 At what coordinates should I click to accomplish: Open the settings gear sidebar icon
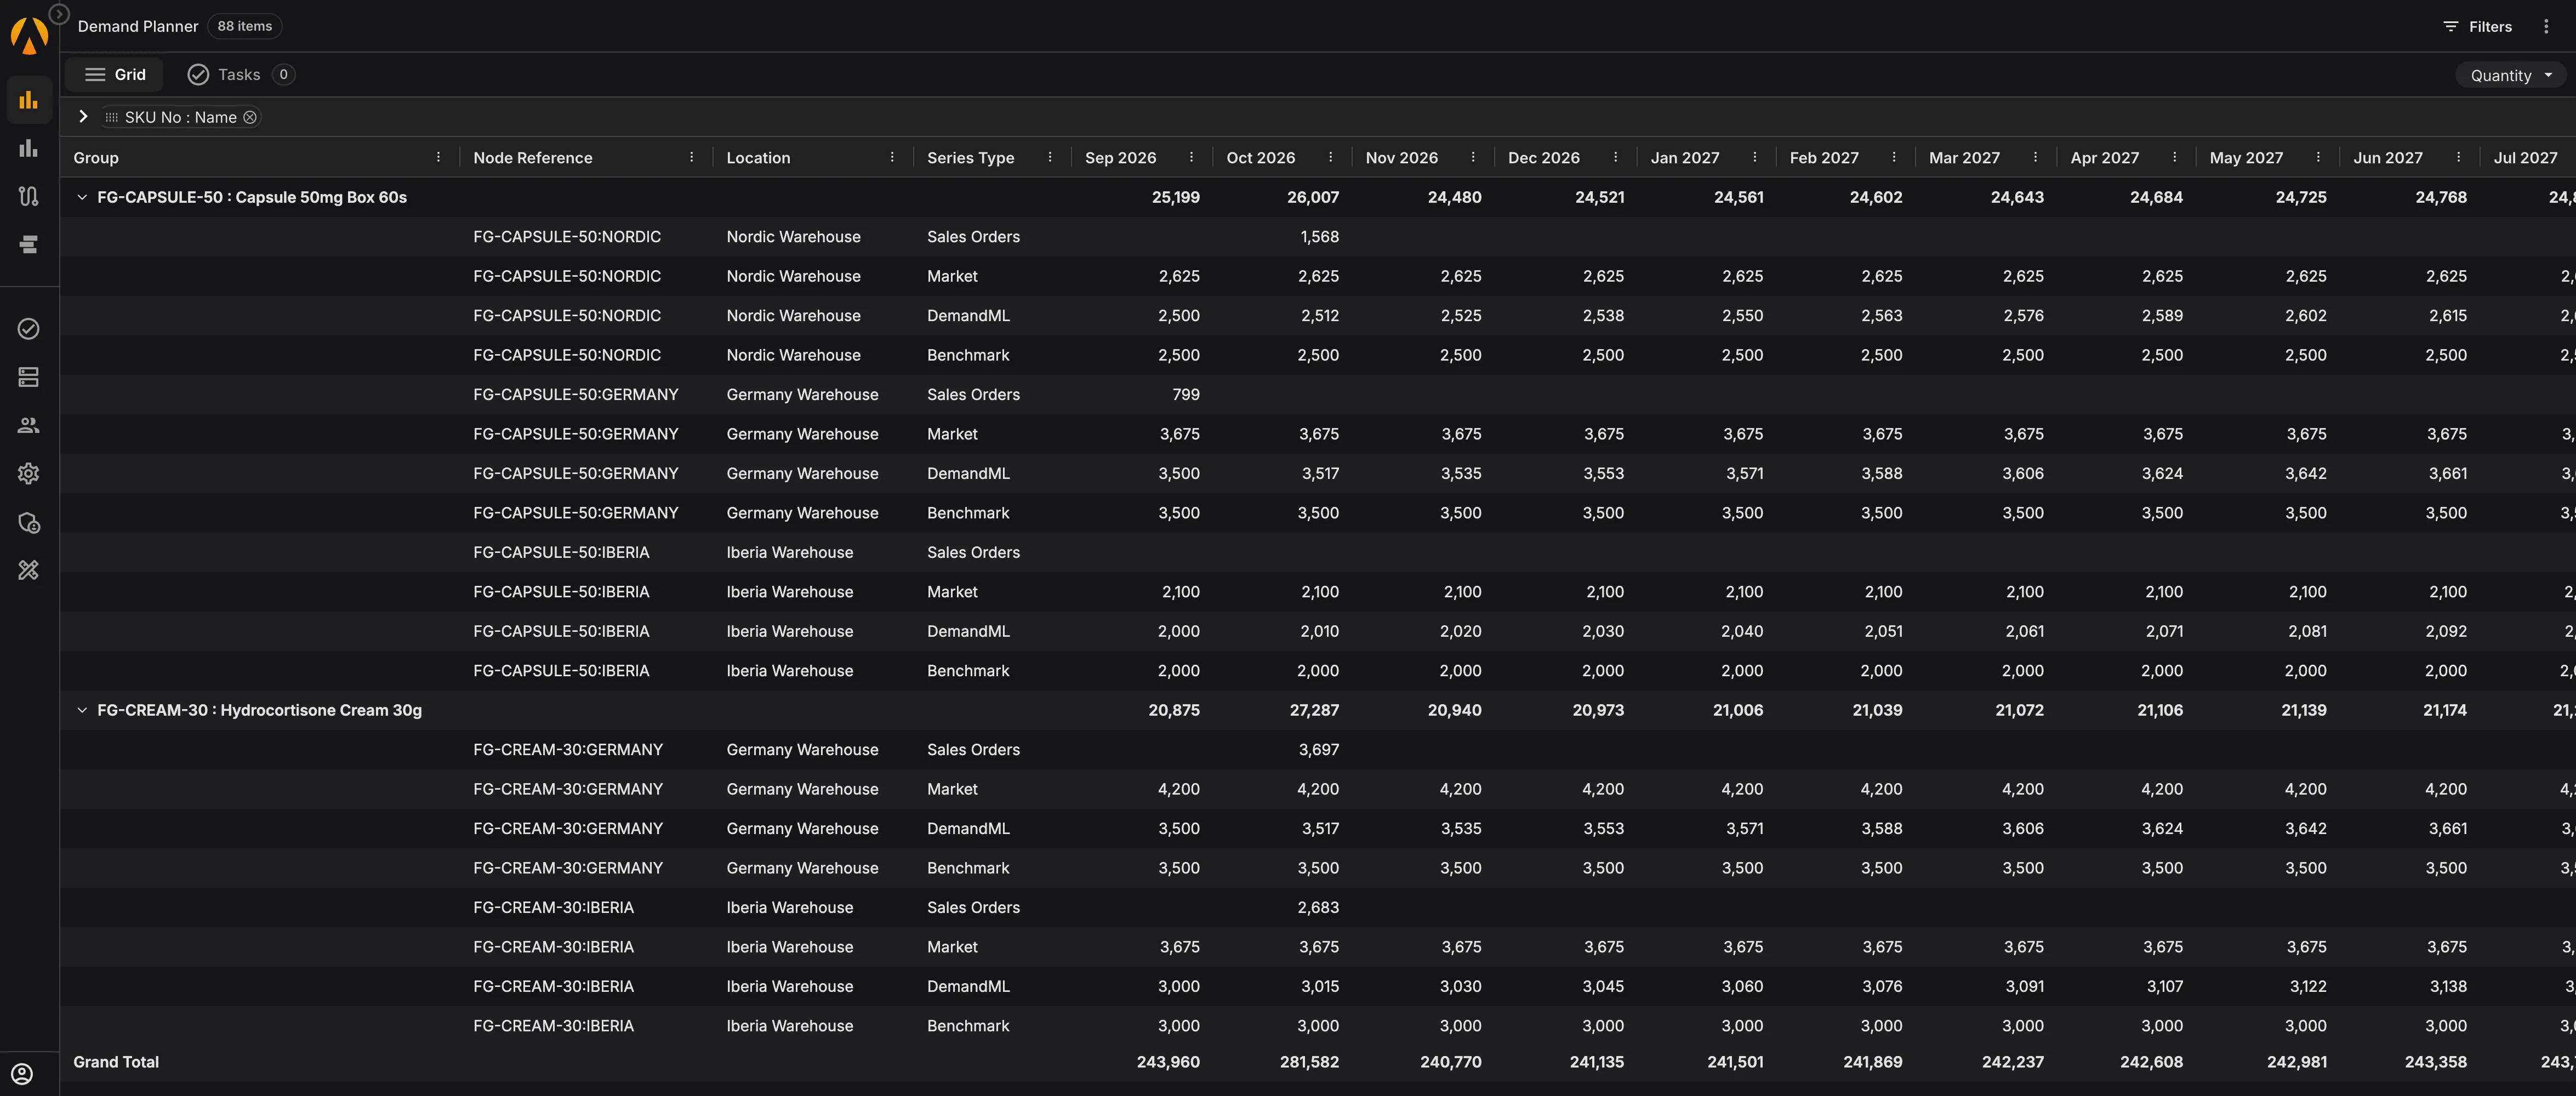coord(29,473)
